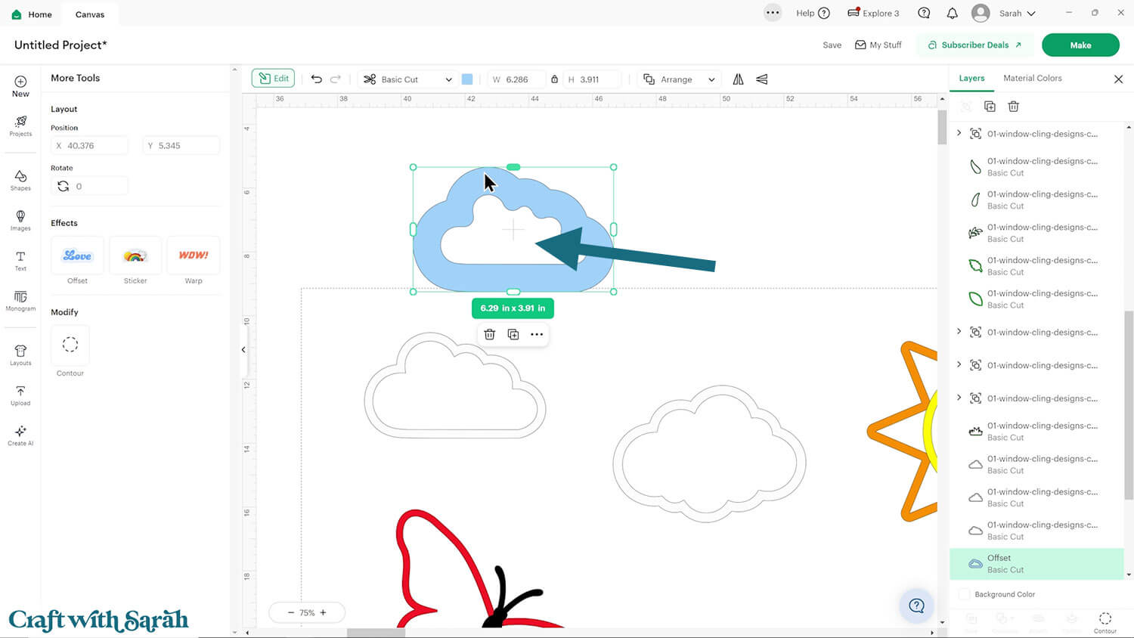This screenshot has height=638, width=1134.
Task: Flip selection with the mirror icon
Action: point(738,79)
